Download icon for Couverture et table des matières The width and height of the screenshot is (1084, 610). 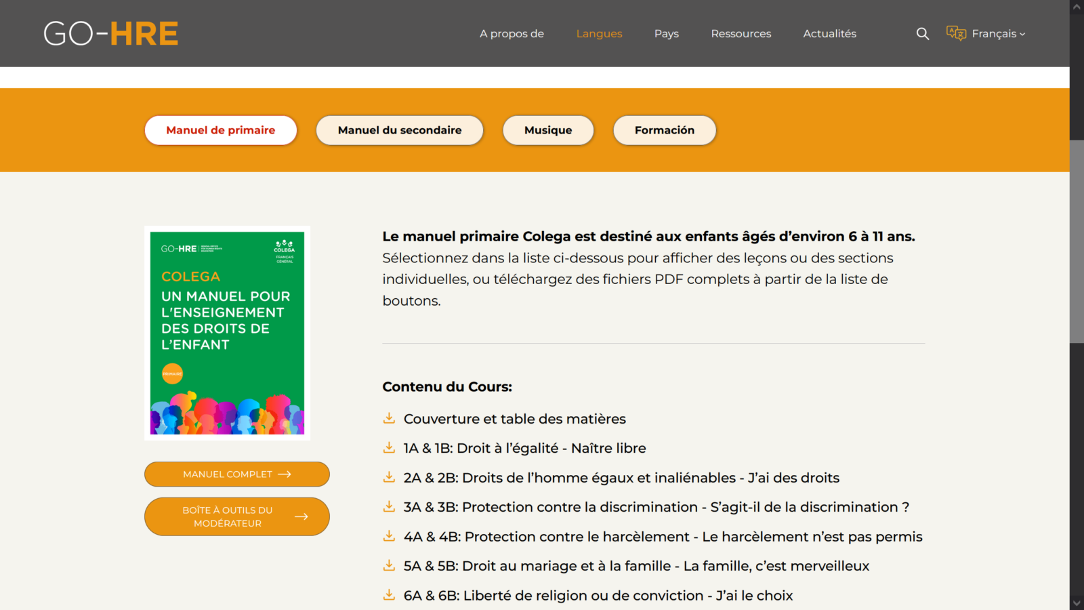pyautogui.click(x=389, y=418)
